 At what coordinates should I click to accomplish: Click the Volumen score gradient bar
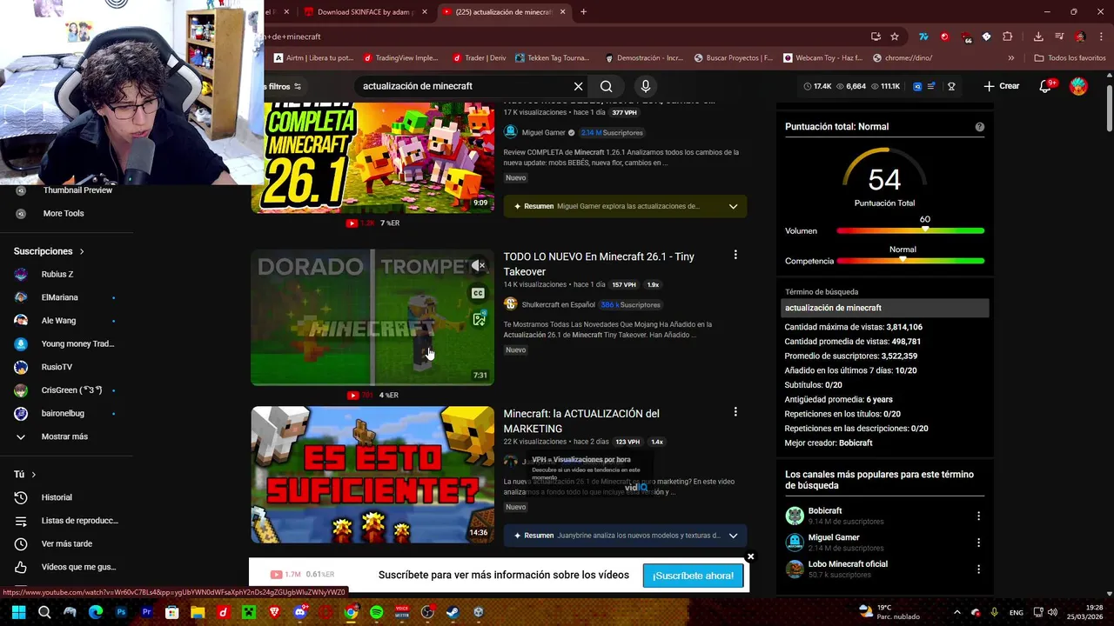point(910,231)
